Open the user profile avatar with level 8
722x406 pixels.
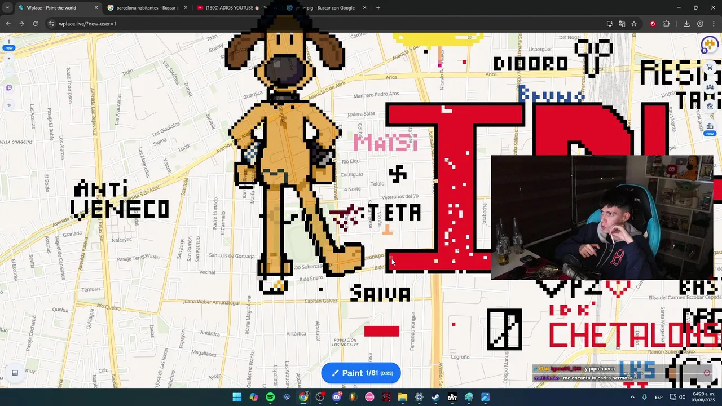709,45
